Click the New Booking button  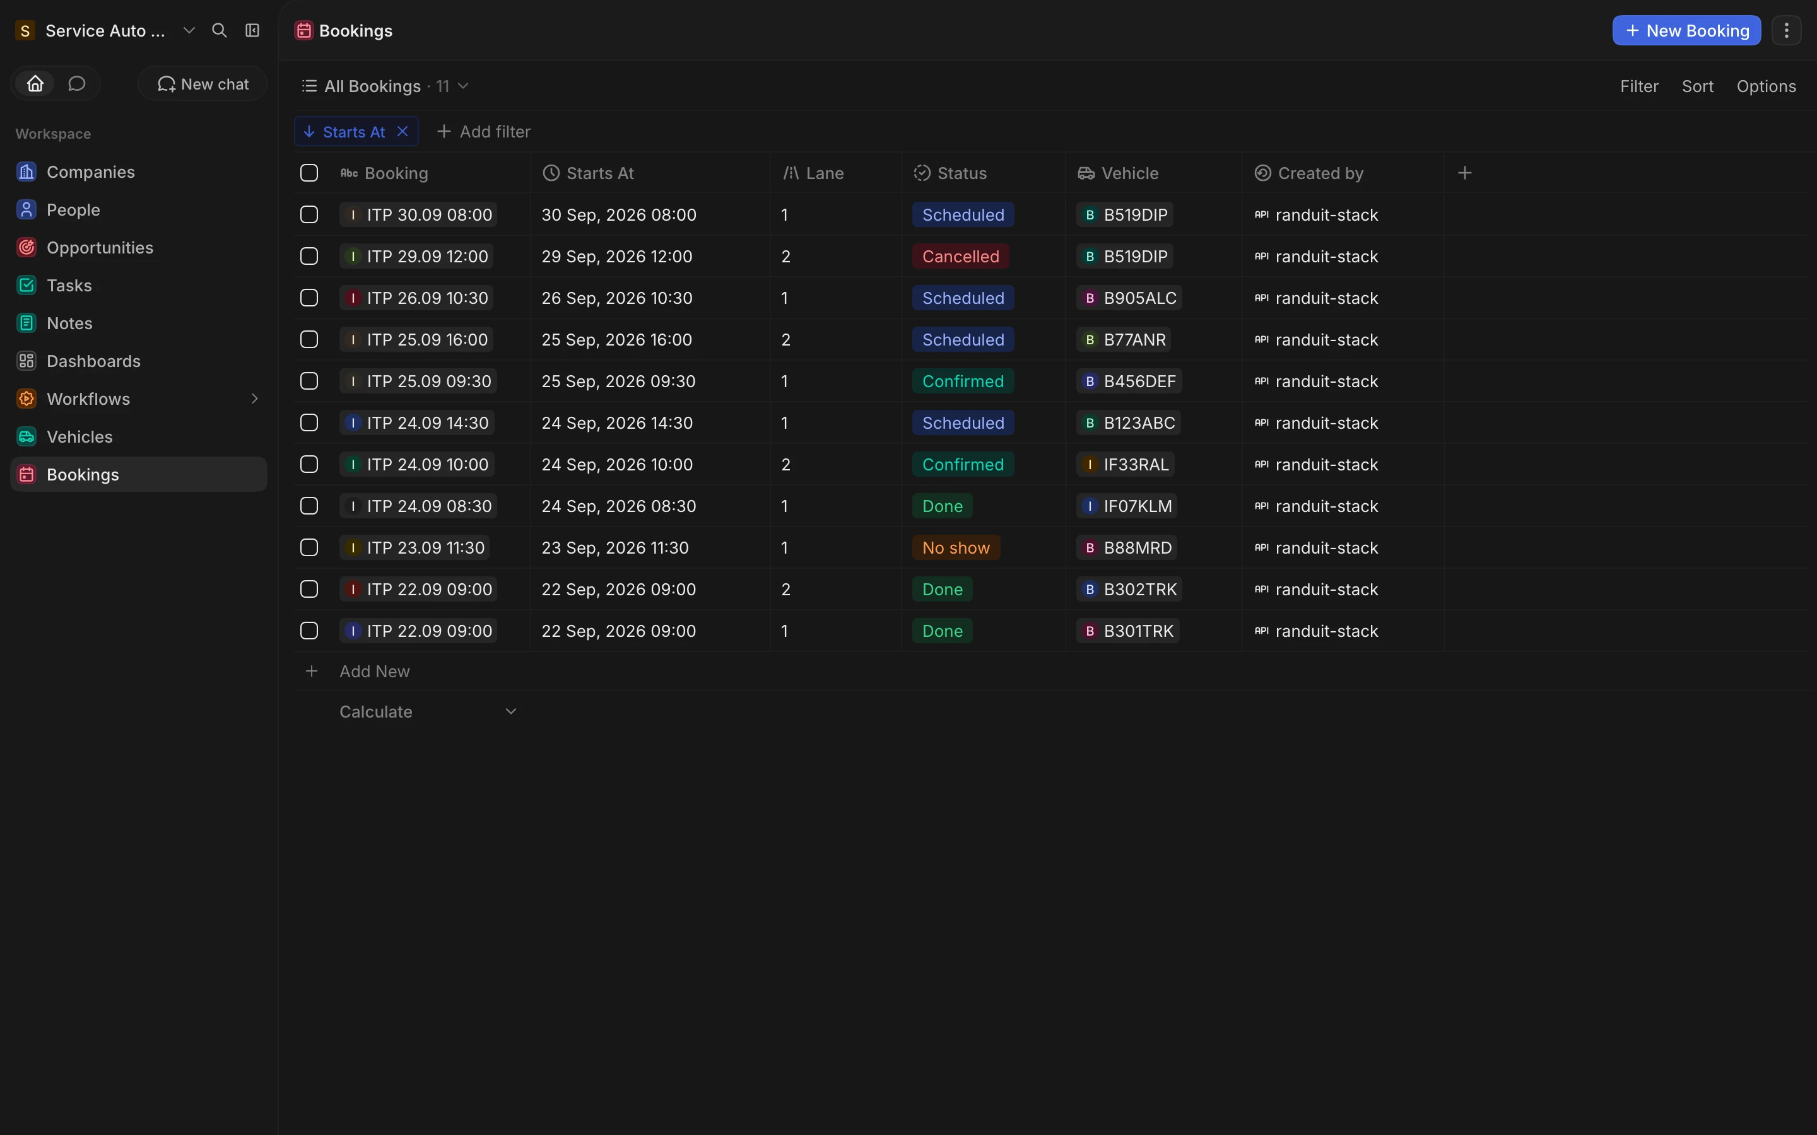point(1686,31)
